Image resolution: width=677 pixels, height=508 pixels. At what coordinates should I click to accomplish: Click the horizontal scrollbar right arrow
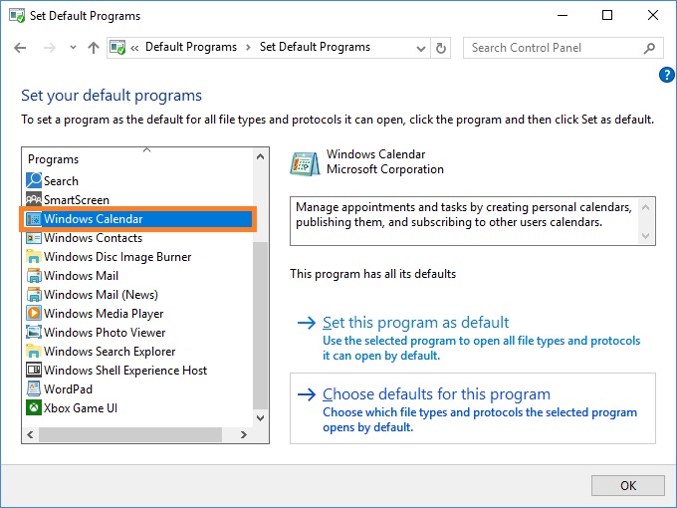[244, 434]
